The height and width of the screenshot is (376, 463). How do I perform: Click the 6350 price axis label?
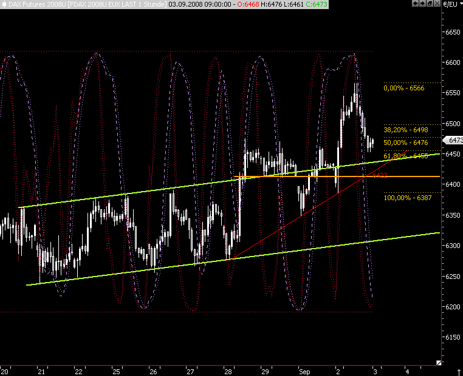coord(453,215)
